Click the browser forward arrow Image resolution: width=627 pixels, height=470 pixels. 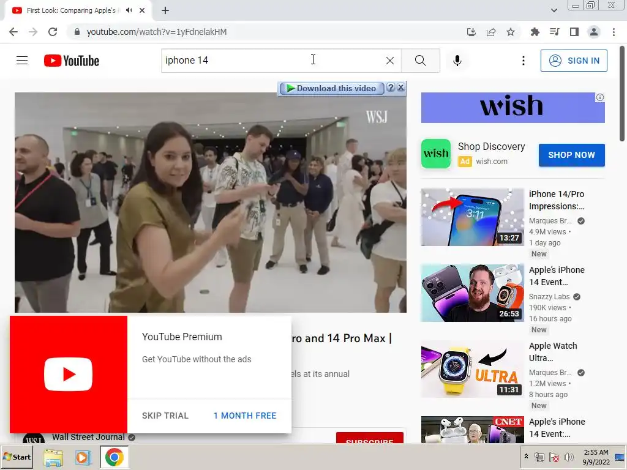tap(33, 32)
